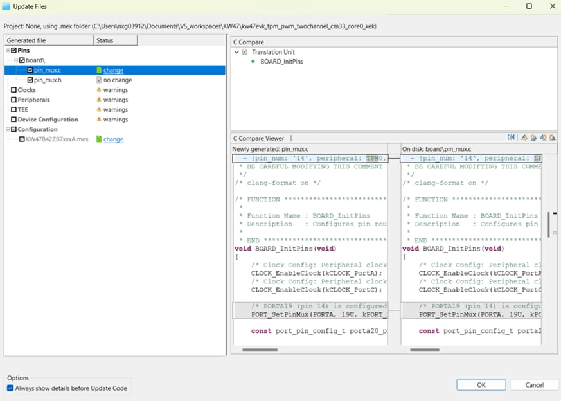Click the Generated file column header

[48, 40]
